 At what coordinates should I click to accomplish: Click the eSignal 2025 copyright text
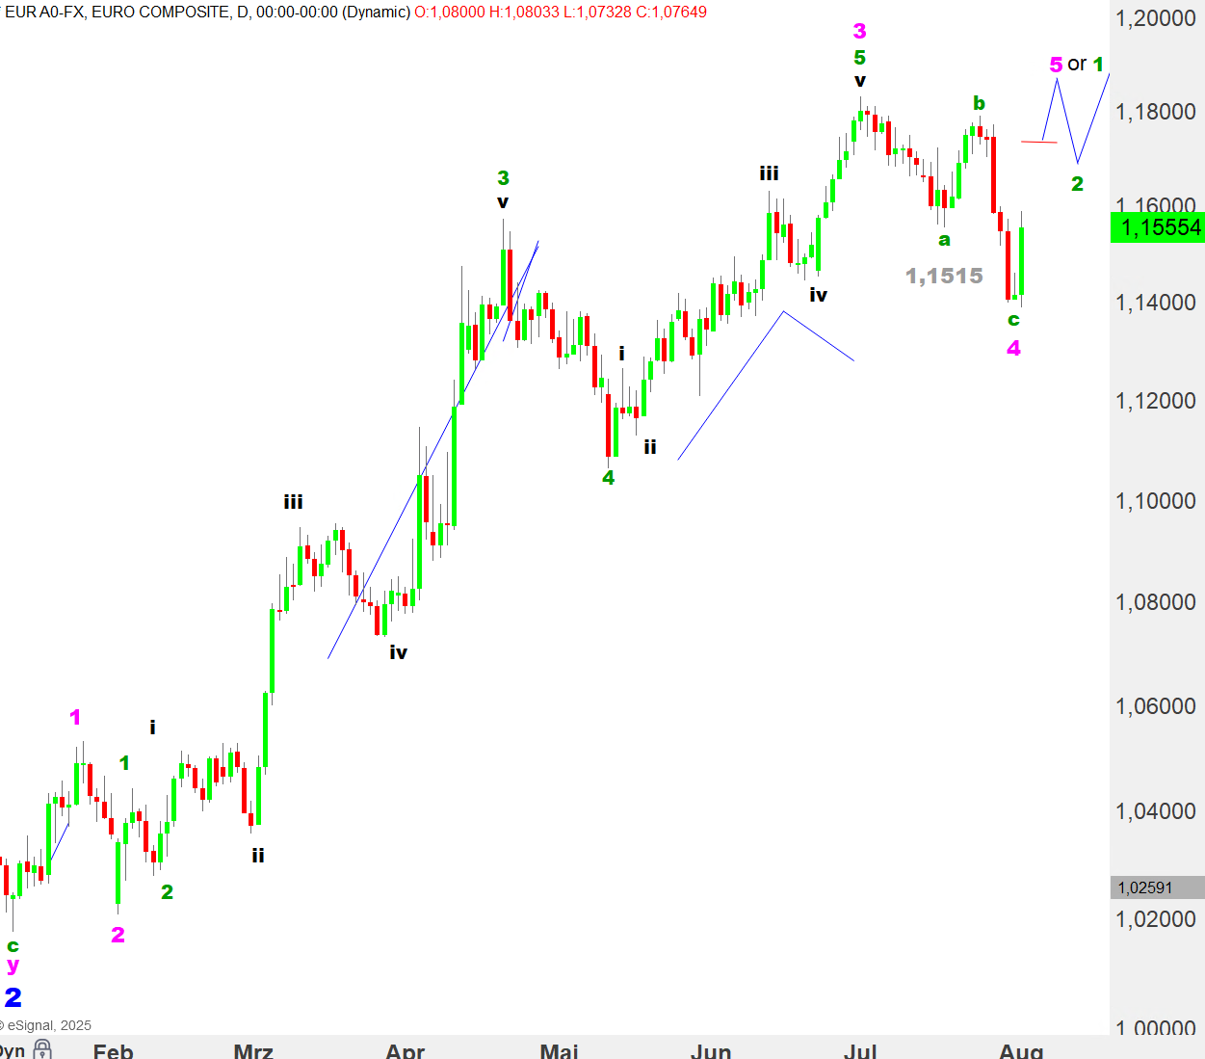[46, 1025]
